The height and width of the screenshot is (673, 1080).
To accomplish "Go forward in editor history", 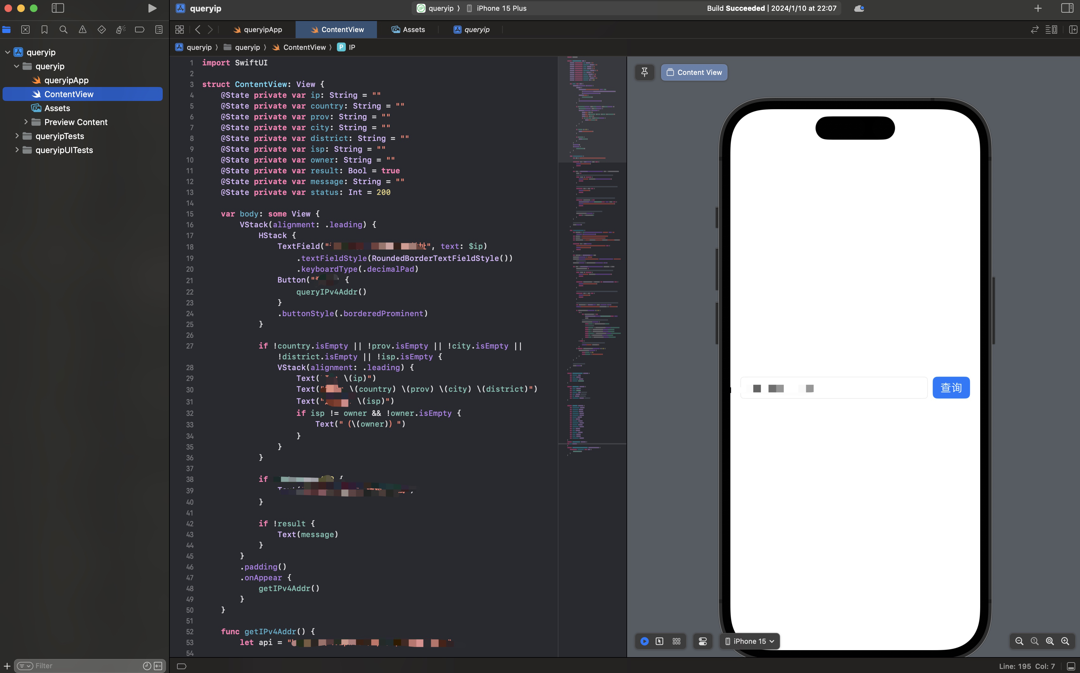I will 210,30.
